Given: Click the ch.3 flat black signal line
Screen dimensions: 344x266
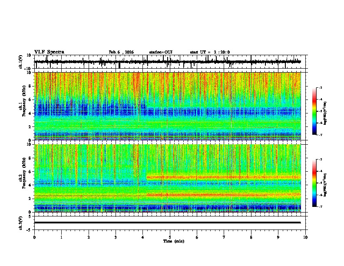Looking at the screenshot, I should tap(167, 223).
